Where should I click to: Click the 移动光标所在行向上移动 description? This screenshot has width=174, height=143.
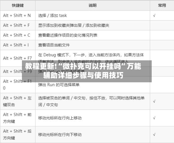pos(60,118)
